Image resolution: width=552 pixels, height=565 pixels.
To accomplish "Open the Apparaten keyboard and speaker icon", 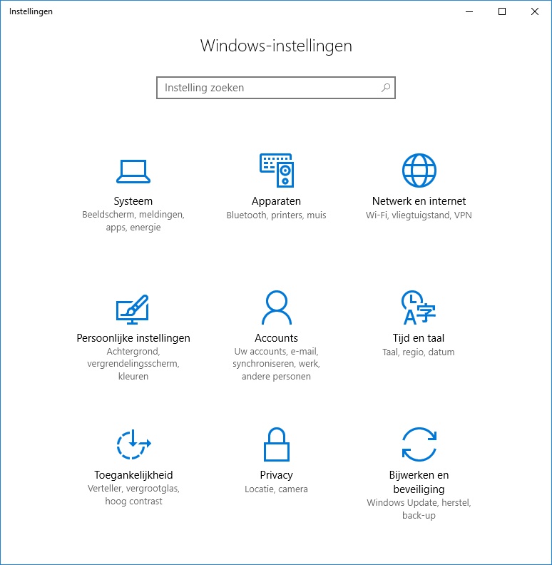I will coord(277,170).
